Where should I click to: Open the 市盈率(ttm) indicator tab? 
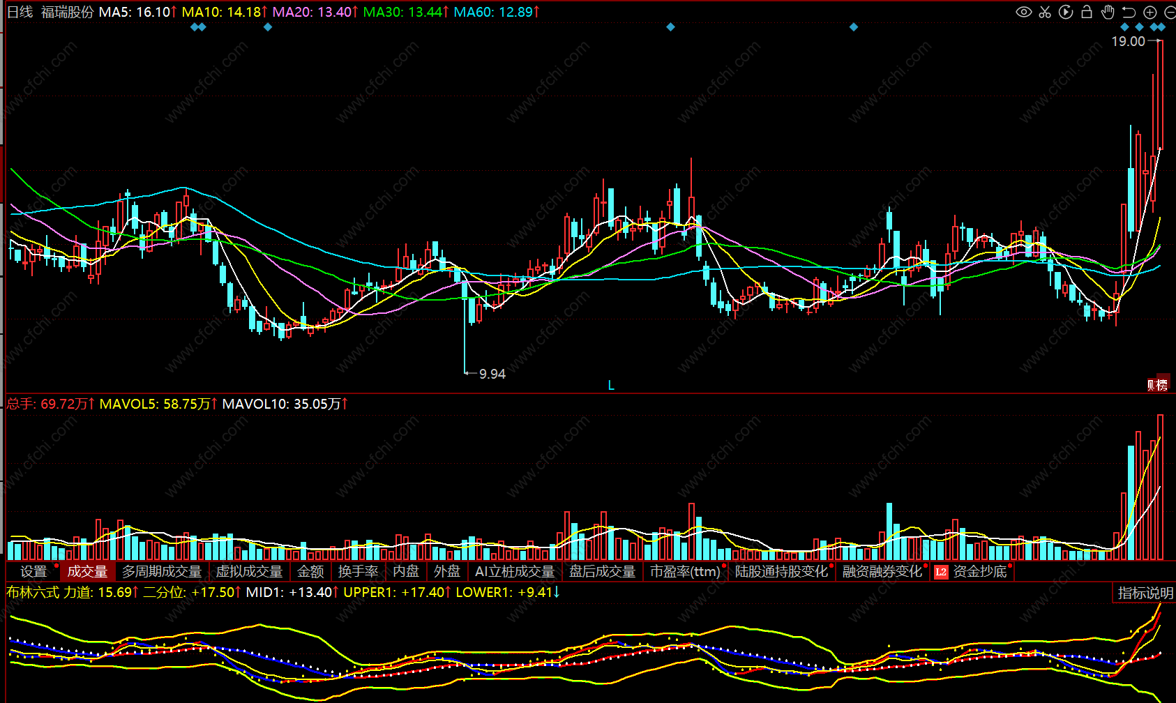(x=686, y=572)
